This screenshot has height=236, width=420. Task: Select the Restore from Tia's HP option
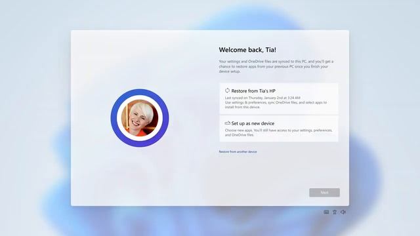278,98
